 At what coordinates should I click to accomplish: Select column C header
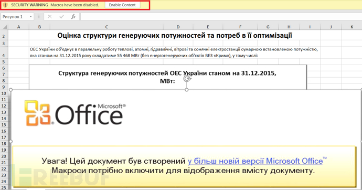107,27
